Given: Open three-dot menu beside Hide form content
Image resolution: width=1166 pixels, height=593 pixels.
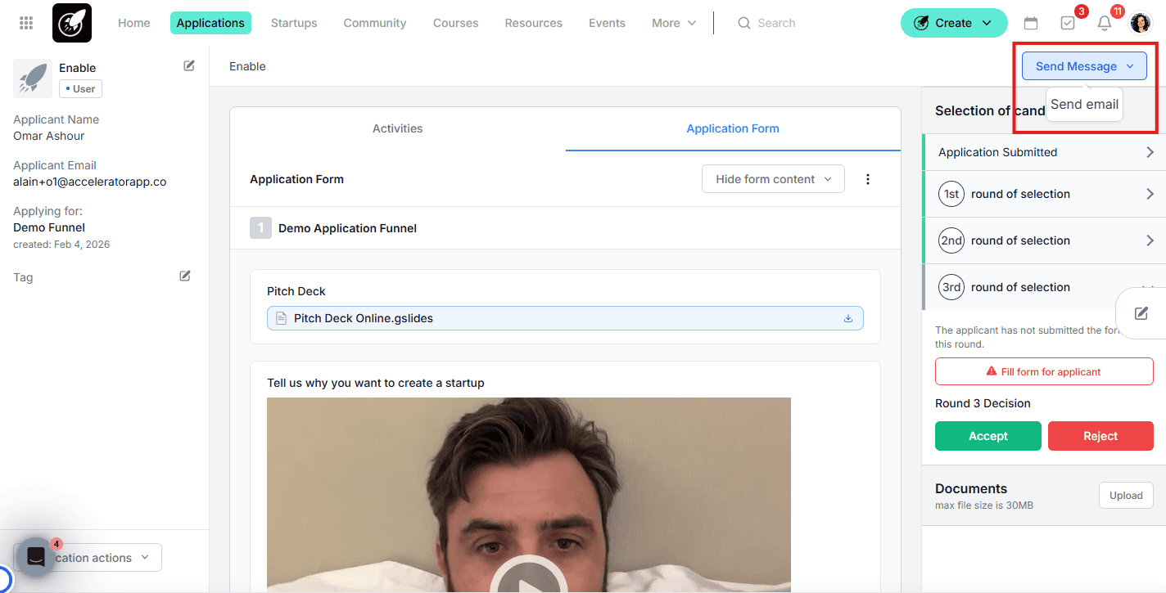Looking at the screenshot, I should (868, 179).
